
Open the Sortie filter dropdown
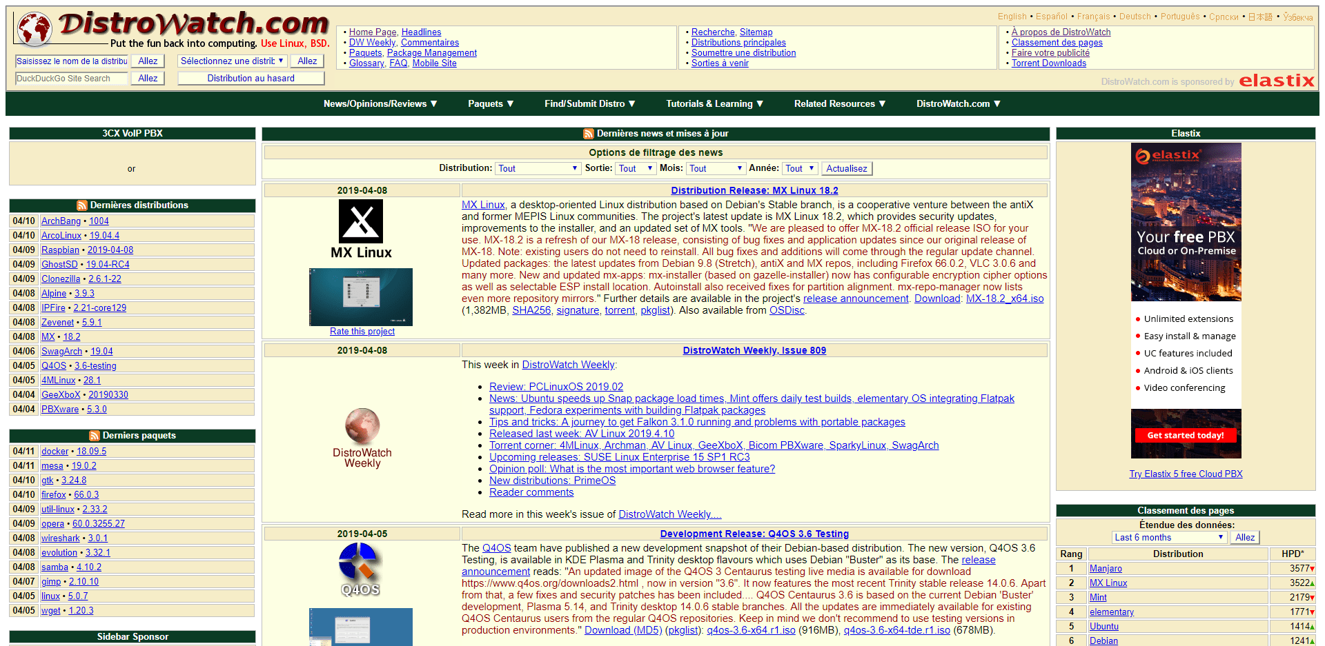pyautogui.click(x=636, y=168)
